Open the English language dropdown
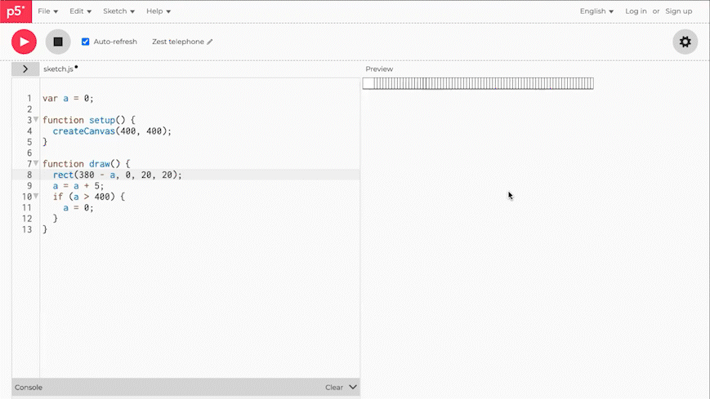This screenshot has width=710, height=399. coord(596,11)
